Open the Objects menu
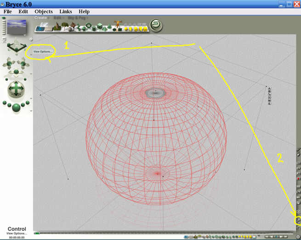Viewport: 301px width, 240px height. click(x=44, y=11)
